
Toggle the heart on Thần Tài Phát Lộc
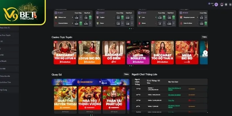point(124,88)
